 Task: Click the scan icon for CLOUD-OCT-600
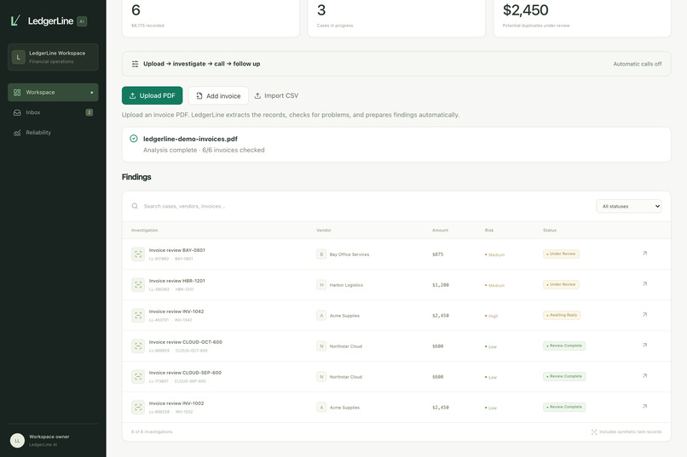pyautogui.click(x=138, y=346)
